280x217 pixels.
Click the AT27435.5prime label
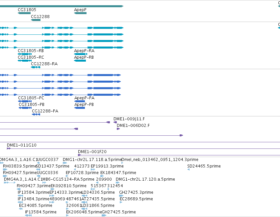coord(98,199)
